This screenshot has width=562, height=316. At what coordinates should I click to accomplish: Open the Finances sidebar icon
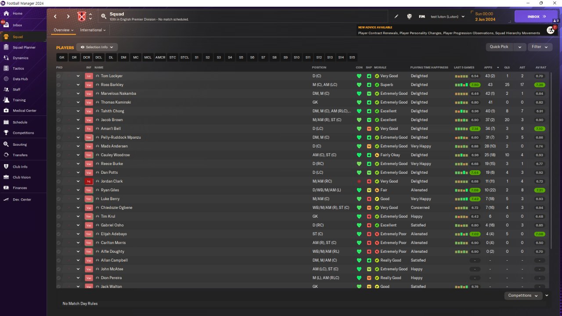pyautogui.click(x=6, y=188)
